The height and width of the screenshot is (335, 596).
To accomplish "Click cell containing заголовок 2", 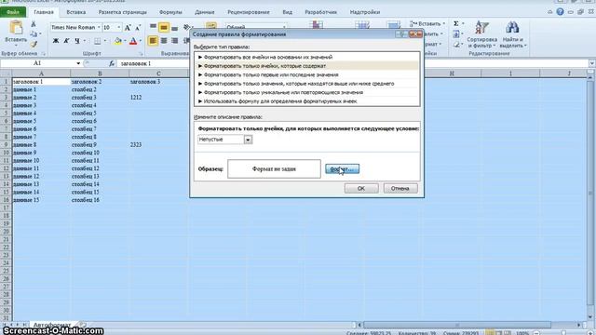I will (100, 82).
